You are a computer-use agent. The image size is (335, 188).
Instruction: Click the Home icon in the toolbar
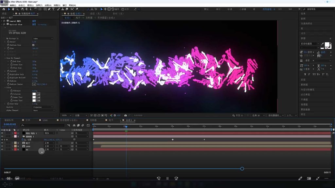tap(4, 9)
